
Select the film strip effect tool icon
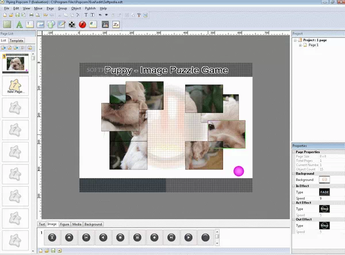(105, 24)
